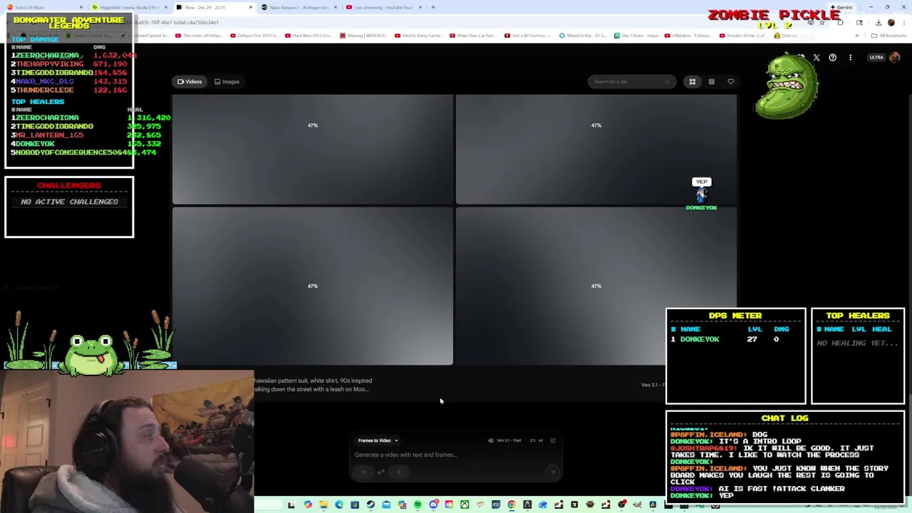Open Microsoft Edge from the taskbar

[339, 504]
